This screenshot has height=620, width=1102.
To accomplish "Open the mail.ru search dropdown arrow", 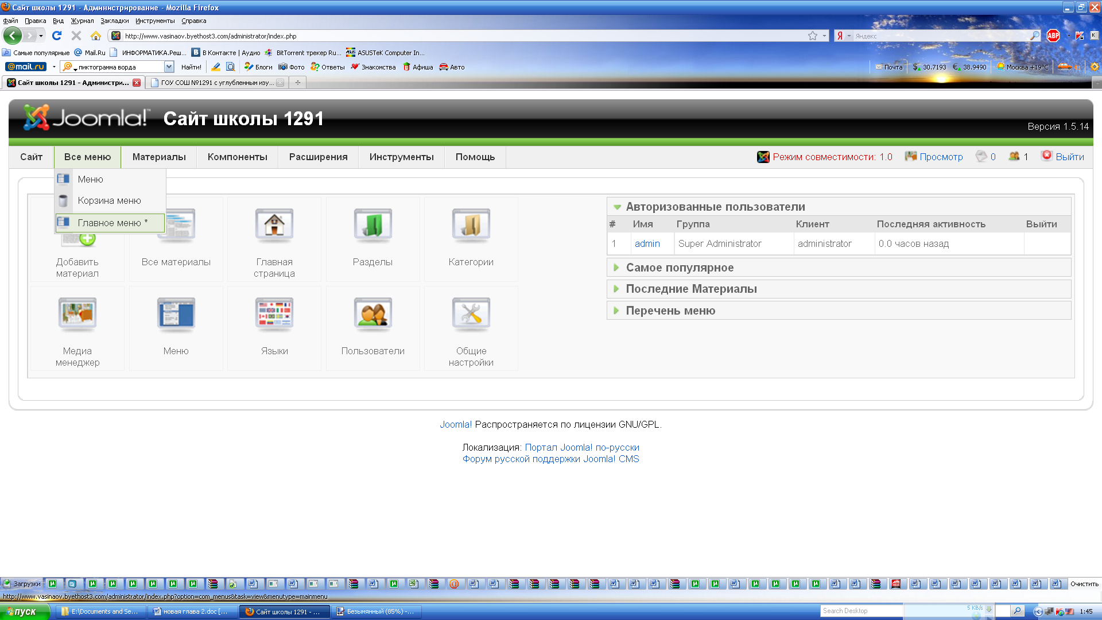I will pyautogui.click(x=169, y=67).
